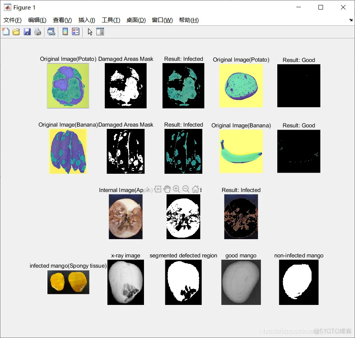Print the figure using the printer icon

38,32
